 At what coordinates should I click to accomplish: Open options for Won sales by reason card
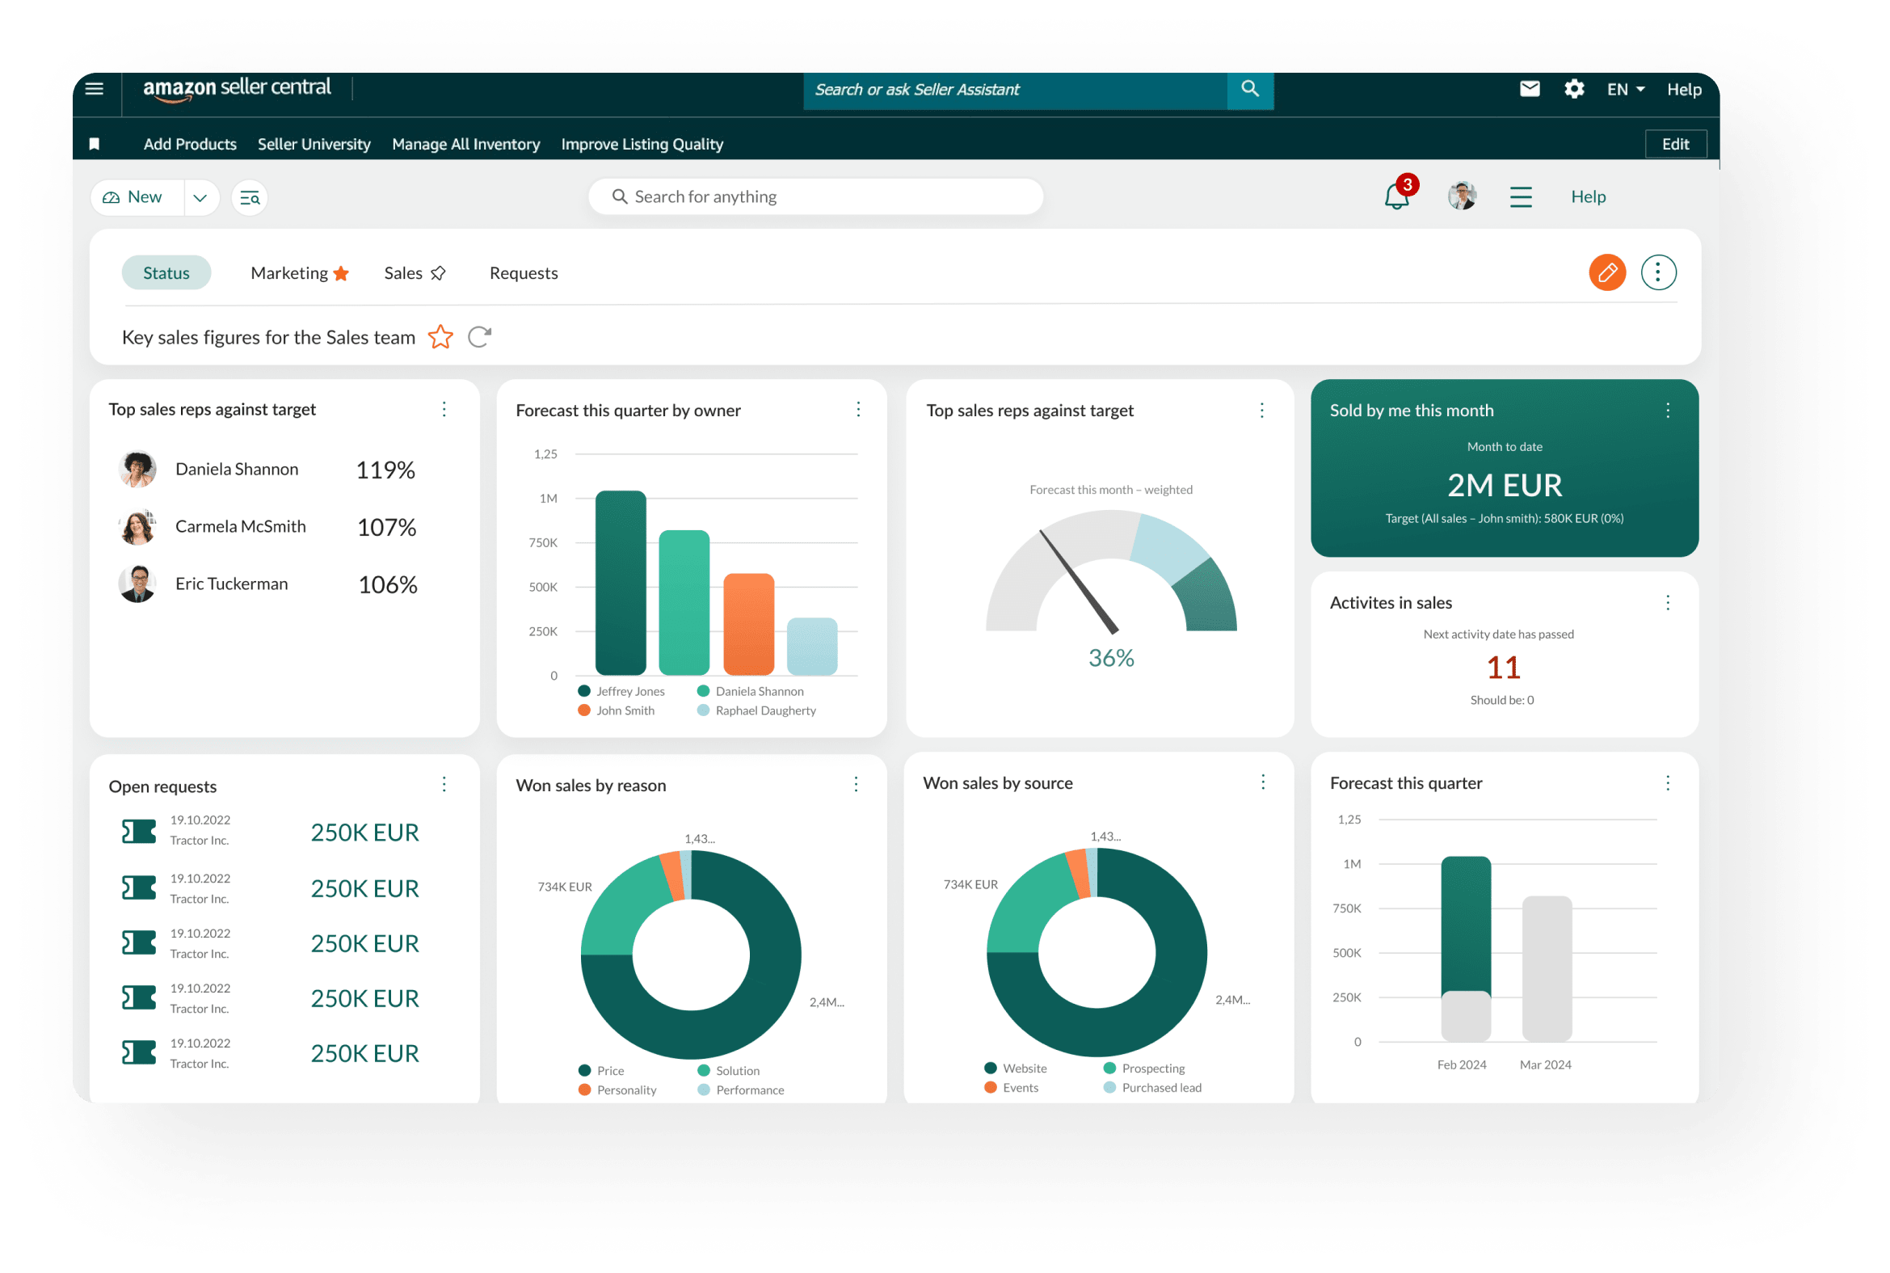tap(857, 784)
